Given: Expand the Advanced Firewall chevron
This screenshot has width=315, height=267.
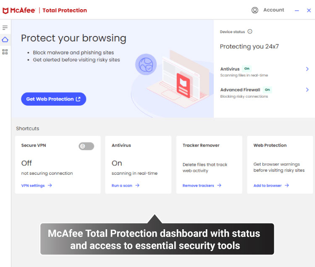Looking at the screenshot, I should (x=307, y=90).
